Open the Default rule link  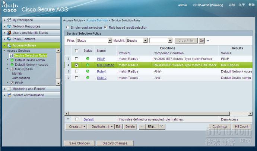(89, 119)
